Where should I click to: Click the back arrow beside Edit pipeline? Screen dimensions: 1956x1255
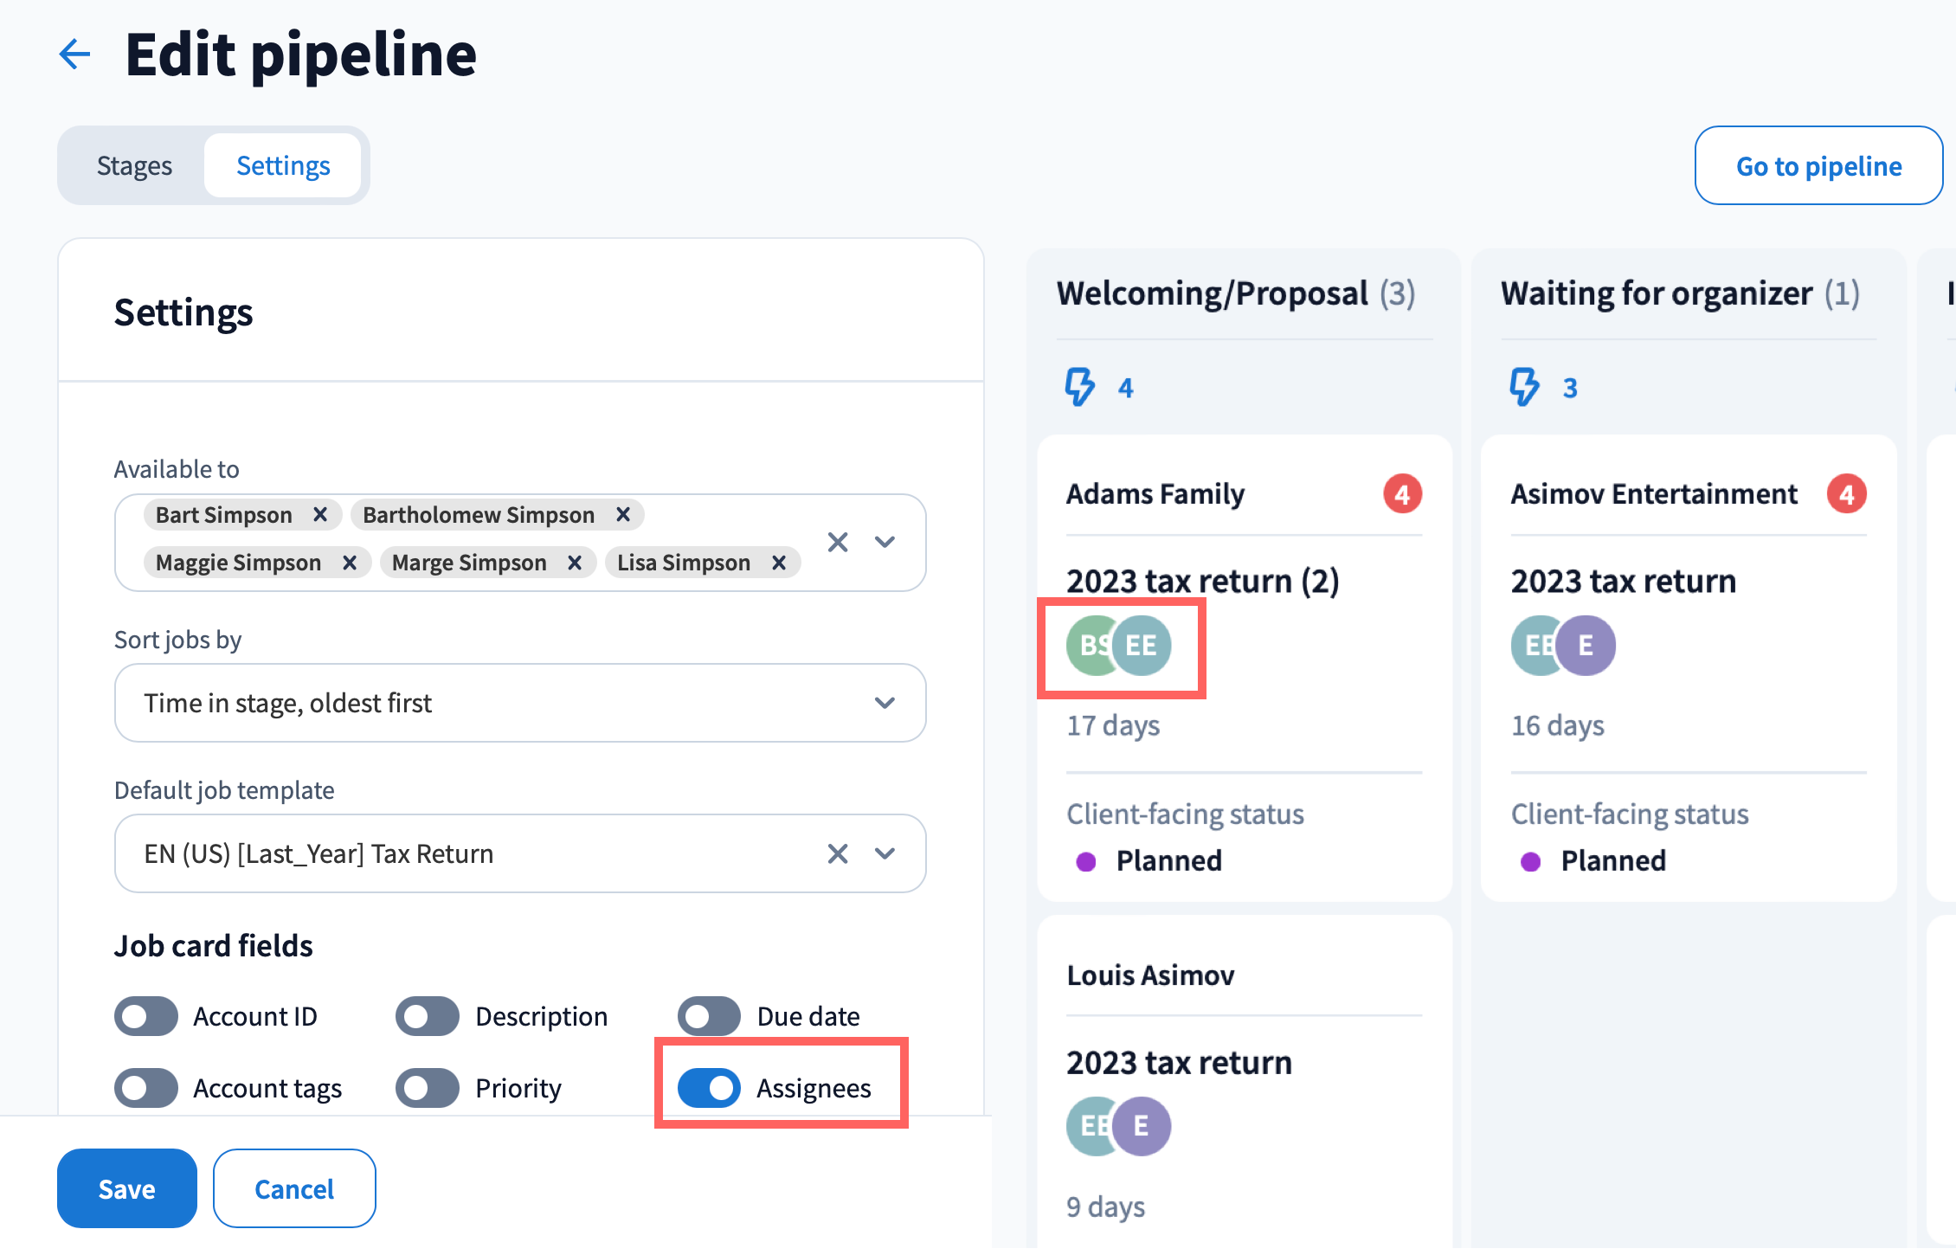click(75, 55)
